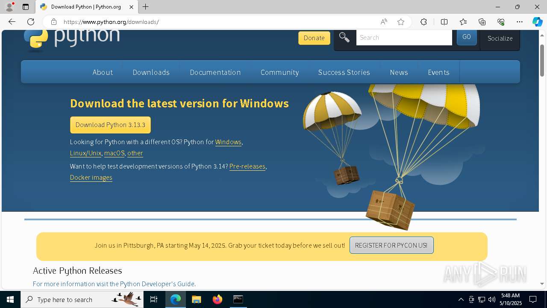Open the notification center icon
The image size is (547, 308).
tap(533, 299)
